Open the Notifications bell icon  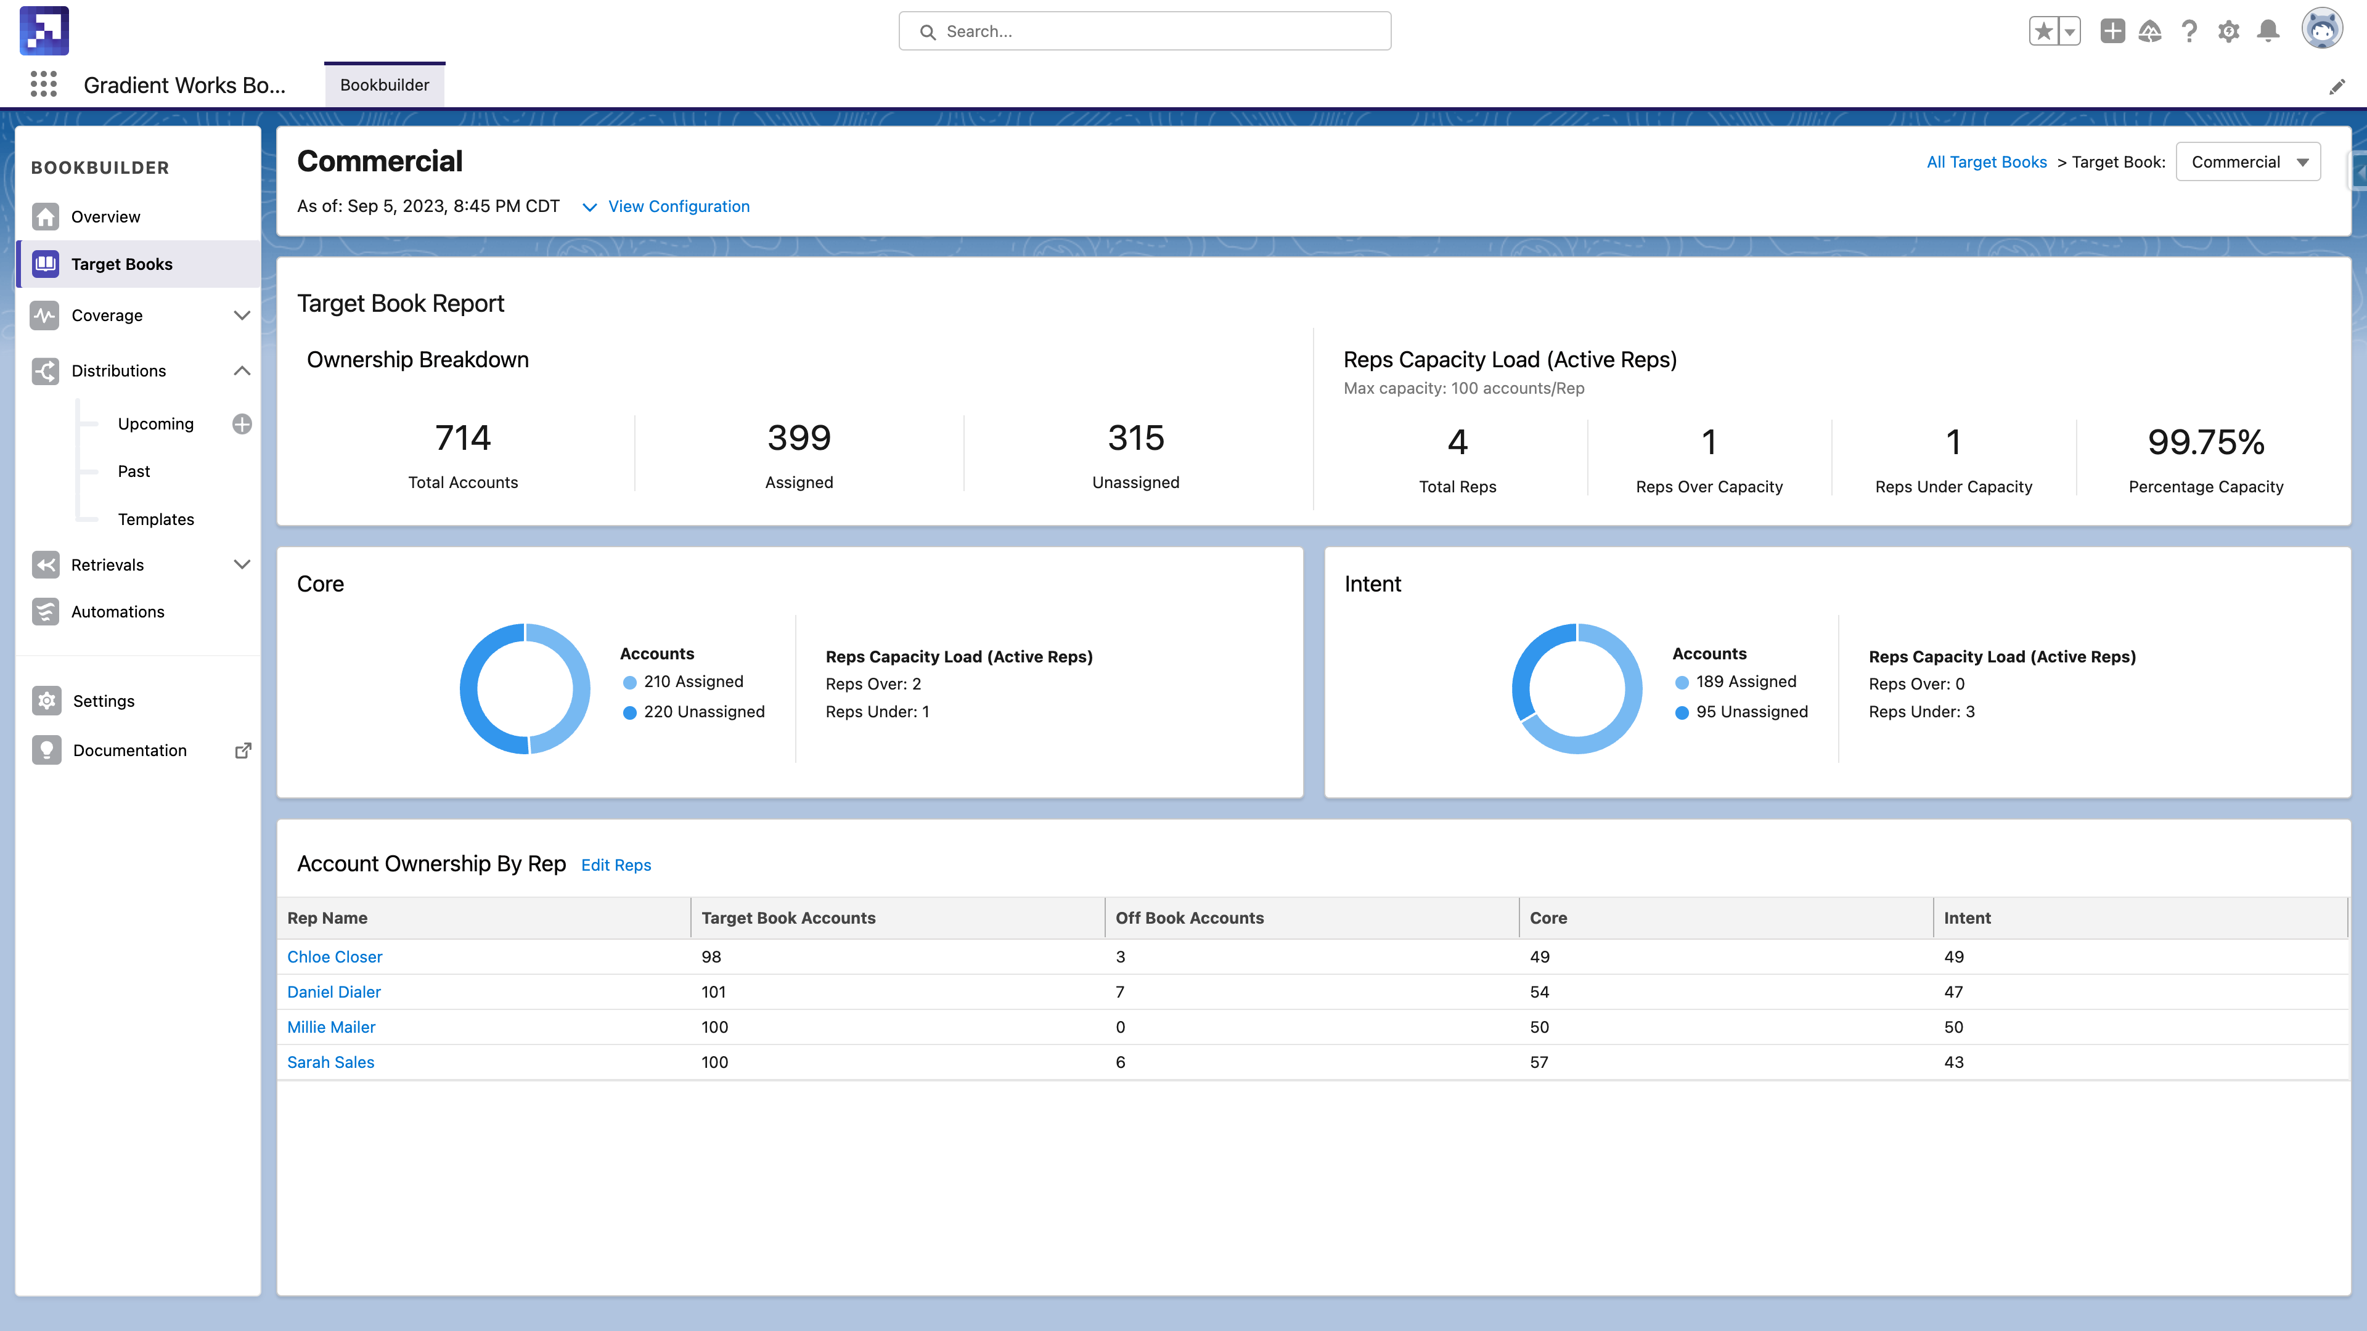(2268, 31)
